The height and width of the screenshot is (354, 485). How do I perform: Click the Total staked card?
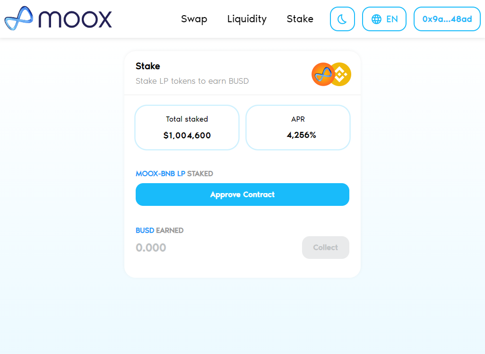click(x=187, y=128)
